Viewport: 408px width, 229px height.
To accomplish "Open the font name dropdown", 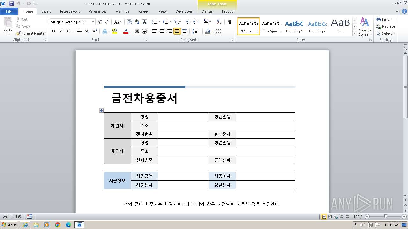I will tap(79, 22).
